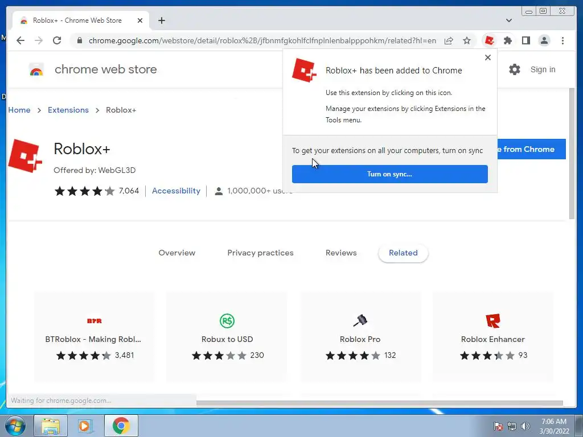
Task: Click the Chrome taskbar icon
Action: [x=121, y=426]
